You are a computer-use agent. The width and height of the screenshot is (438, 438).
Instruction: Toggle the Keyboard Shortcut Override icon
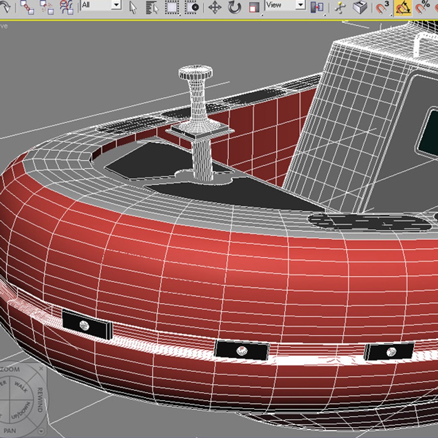click(x=360, y=7)
